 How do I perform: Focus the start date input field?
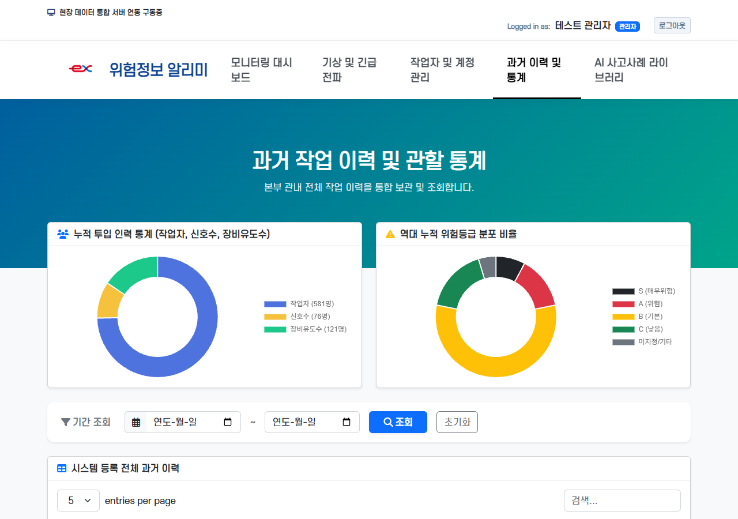(x=193, y=422)
